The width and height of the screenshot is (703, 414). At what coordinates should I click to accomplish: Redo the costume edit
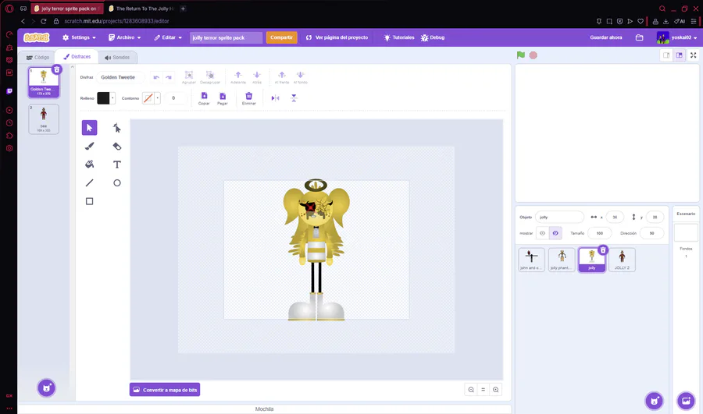point(169,77)
